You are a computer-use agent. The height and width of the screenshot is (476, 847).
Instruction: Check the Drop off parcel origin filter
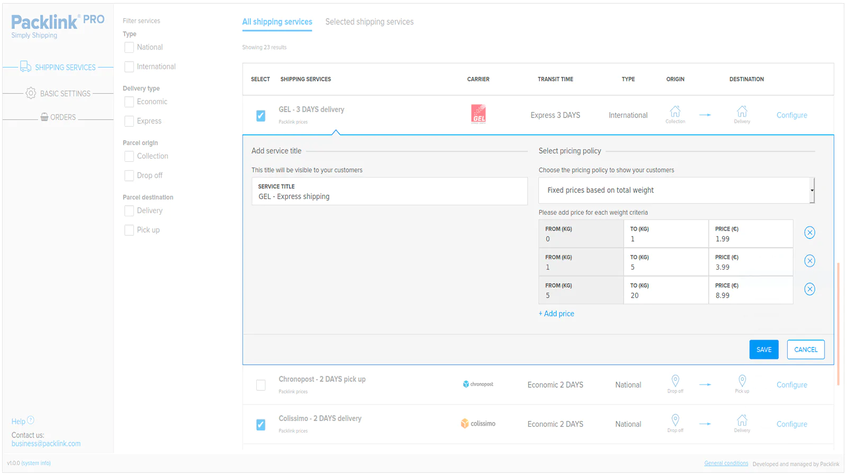(x=129, y=176)
